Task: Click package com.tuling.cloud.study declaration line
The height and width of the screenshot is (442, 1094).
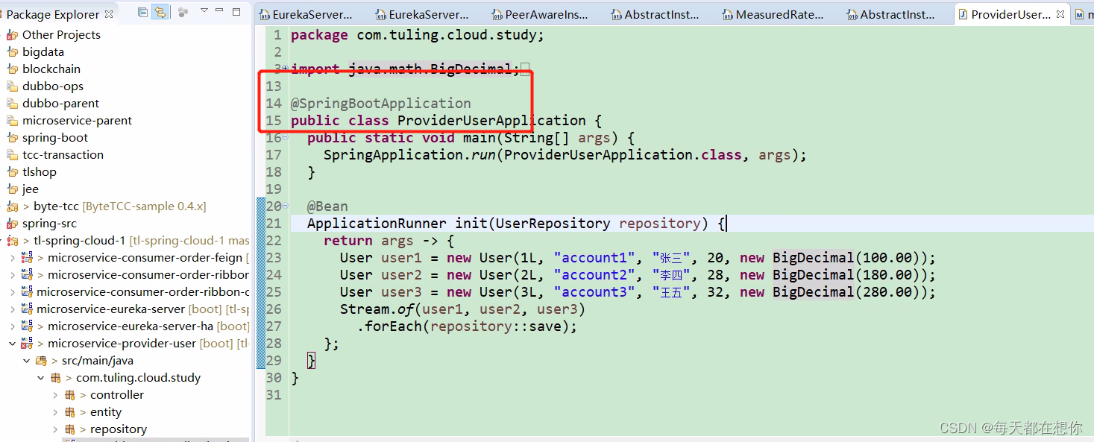Action: pyautogui.click(x=418, y=35)
